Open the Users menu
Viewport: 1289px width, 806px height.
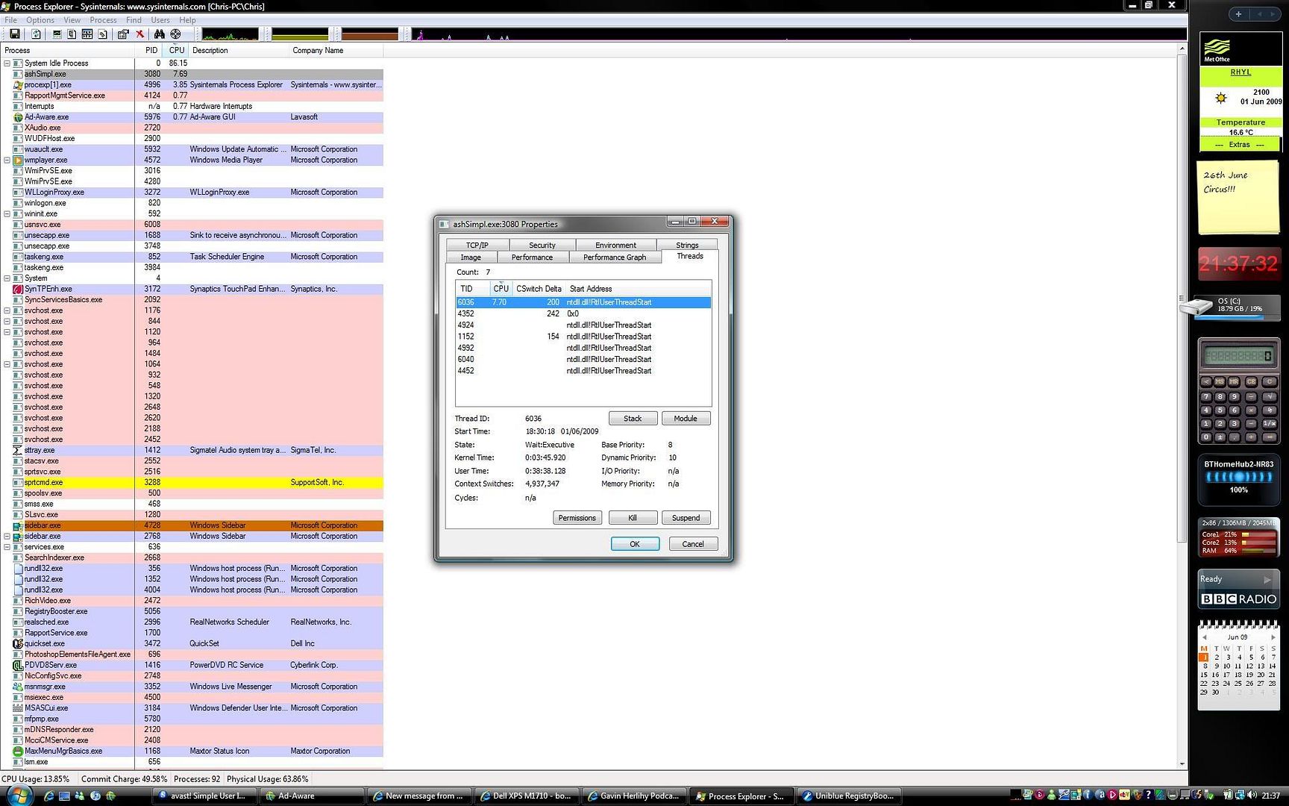(x=160, y=20)
